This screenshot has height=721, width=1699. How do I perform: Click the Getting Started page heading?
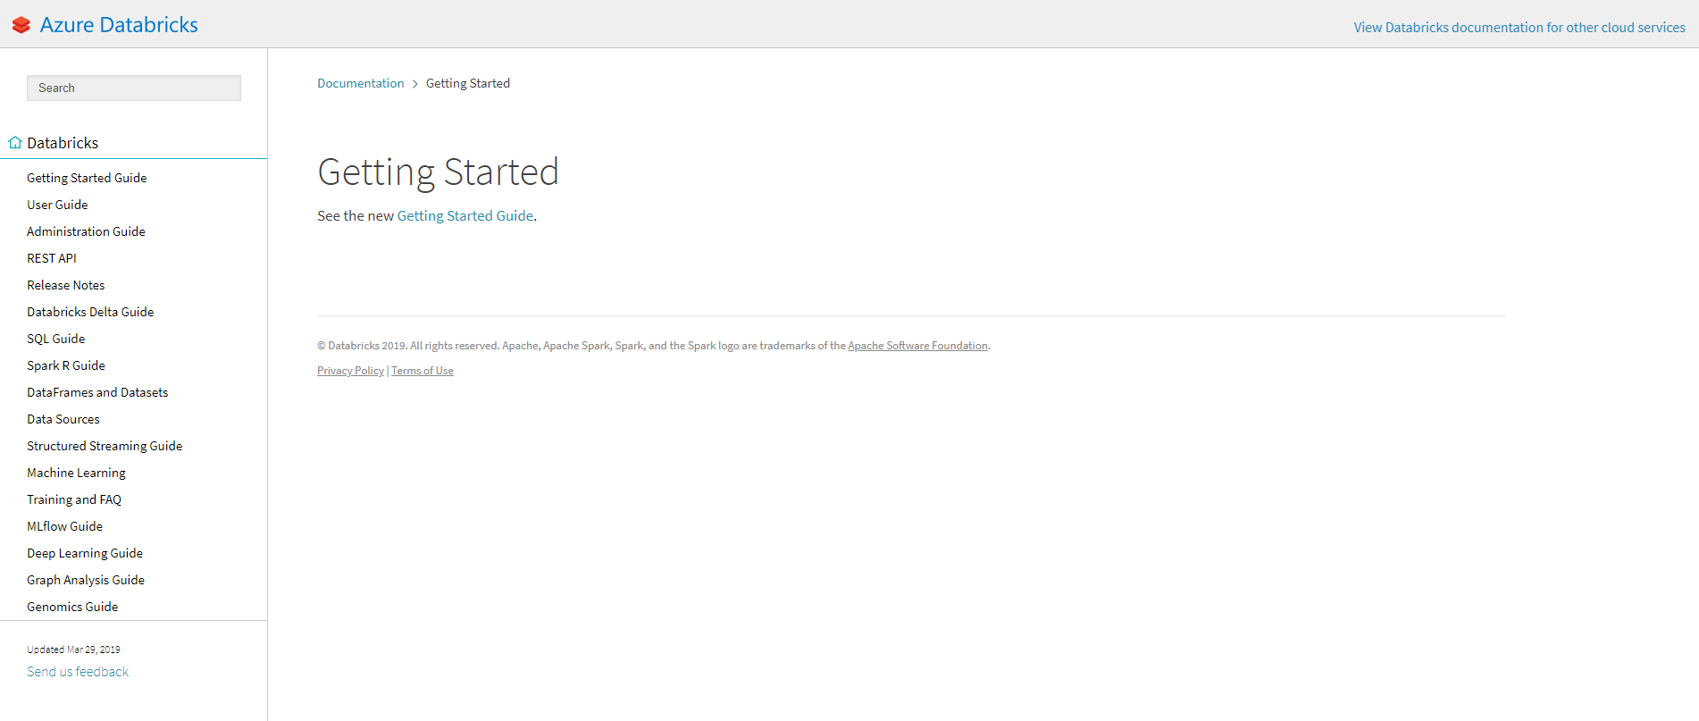(438, 172)
